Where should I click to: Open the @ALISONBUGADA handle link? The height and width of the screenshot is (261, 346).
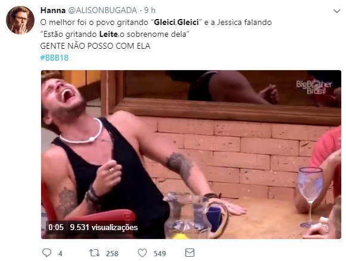[102, 10]
